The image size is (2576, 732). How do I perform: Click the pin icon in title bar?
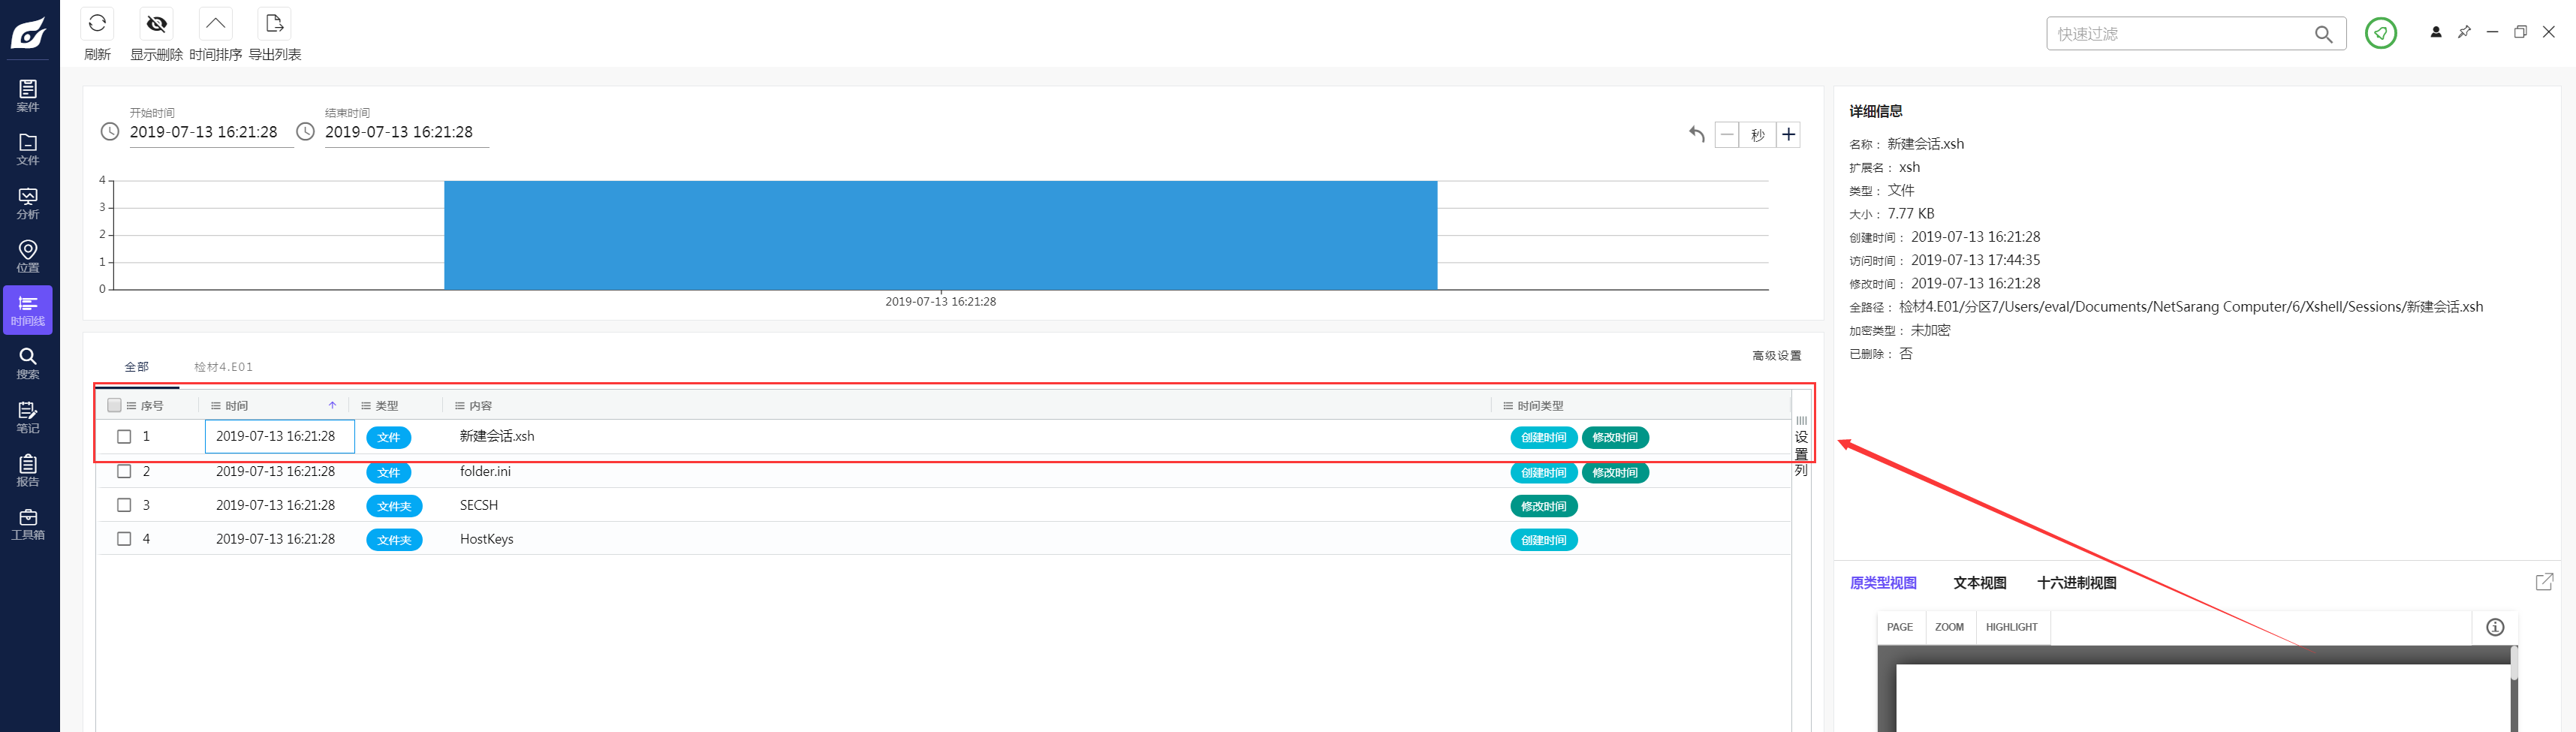(2464, 32)
